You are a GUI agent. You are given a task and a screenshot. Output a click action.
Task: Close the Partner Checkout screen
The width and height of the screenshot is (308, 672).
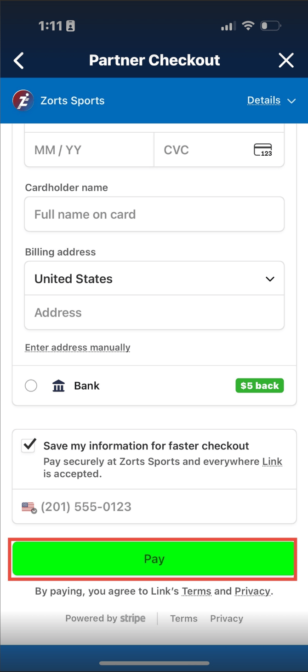pos(286,60)
